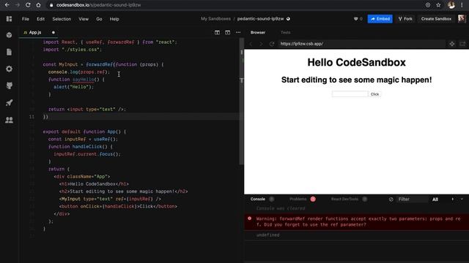This screenshot has width=469, height=263.
Task: Click the red error icon in console warning
Action: point(249,218)
